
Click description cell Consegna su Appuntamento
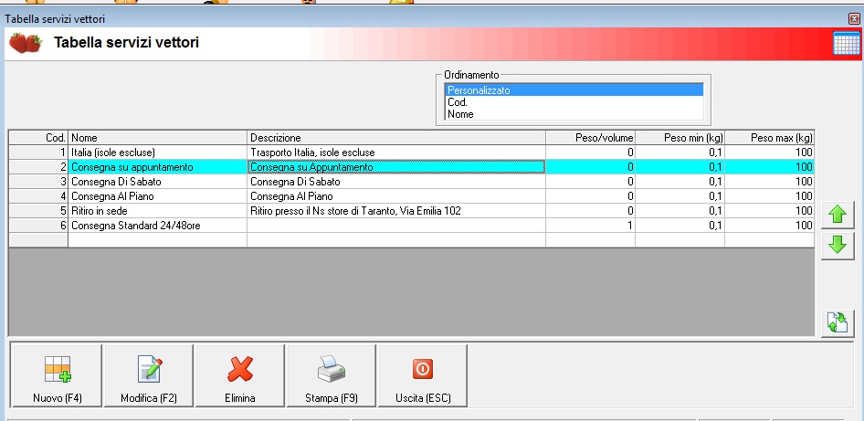point(396,167)
